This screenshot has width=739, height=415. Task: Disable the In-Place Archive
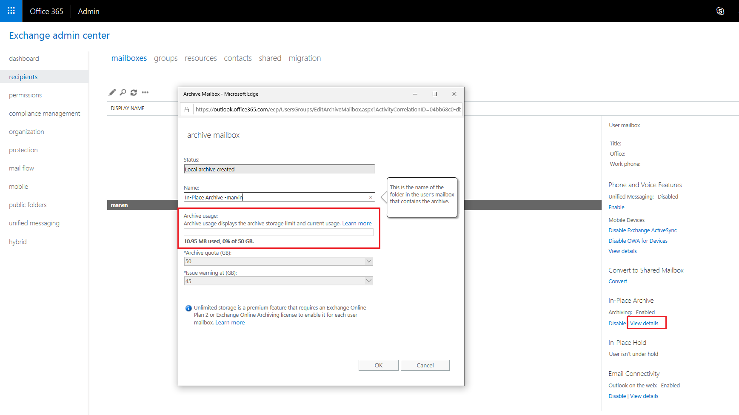point(617,324)
